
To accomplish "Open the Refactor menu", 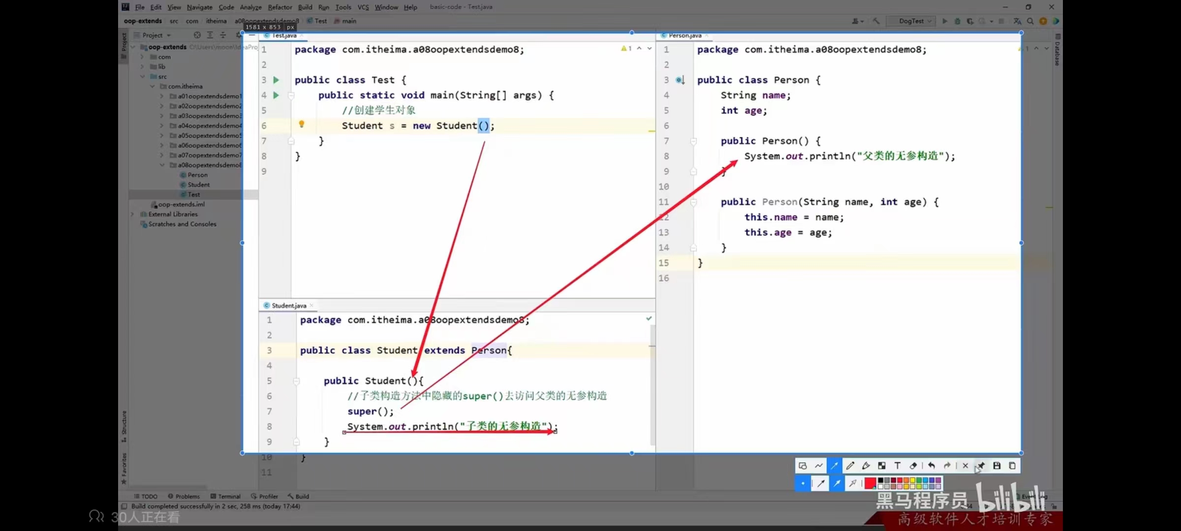I will (x=280, y=7).
